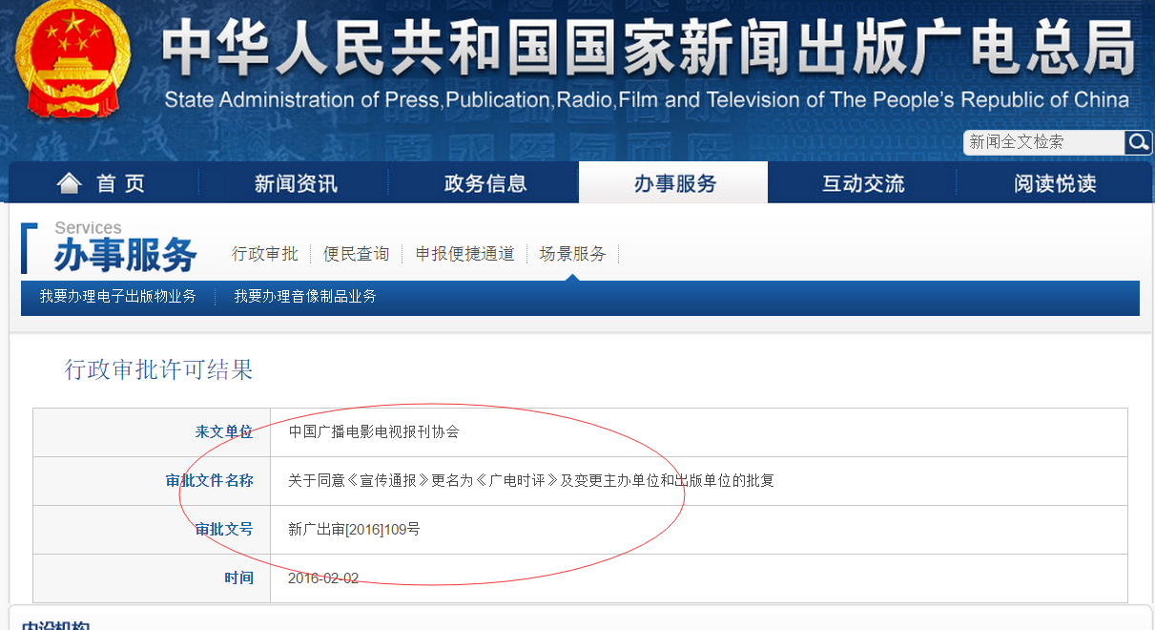The image size is (1155, 630).
Task: Go to the 政务信息 tab
Action: (485, 183)
